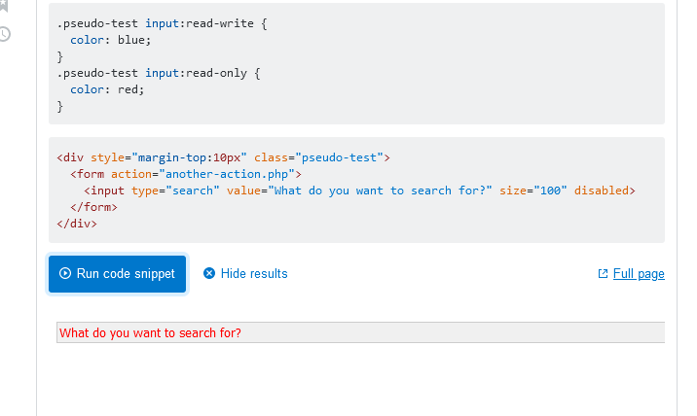Click the play icon in Run code snippet

(65, 274)
